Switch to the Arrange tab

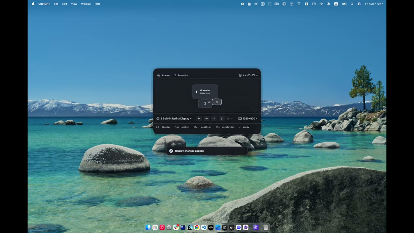pyautogui.click(x=163, y=75)
